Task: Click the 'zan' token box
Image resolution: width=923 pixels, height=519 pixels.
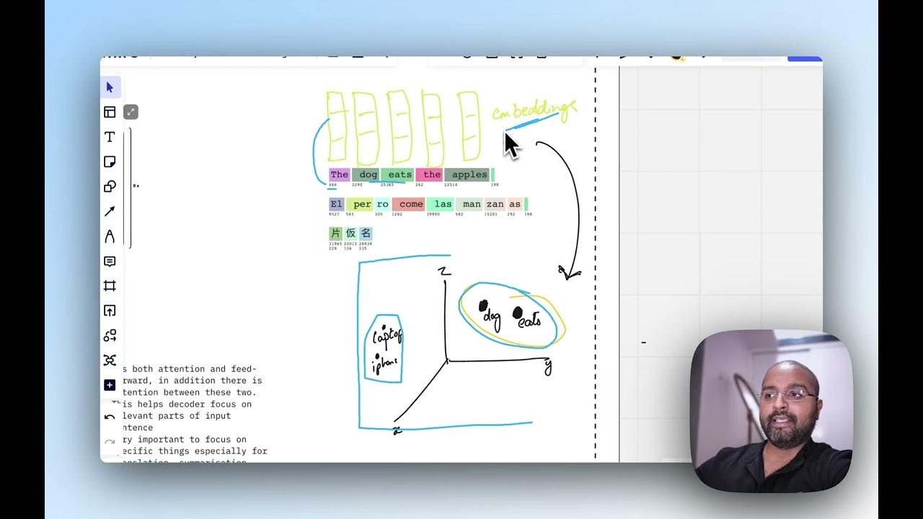Action: coord(495,204)
